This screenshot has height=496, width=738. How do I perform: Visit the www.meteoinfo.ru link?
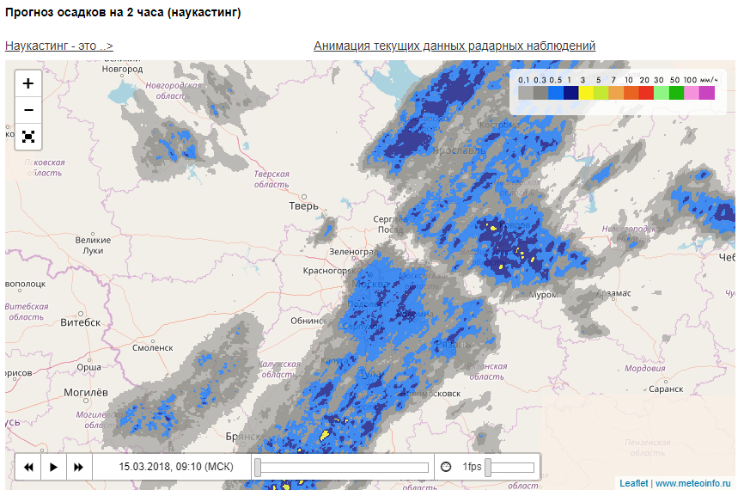(692, 483)
